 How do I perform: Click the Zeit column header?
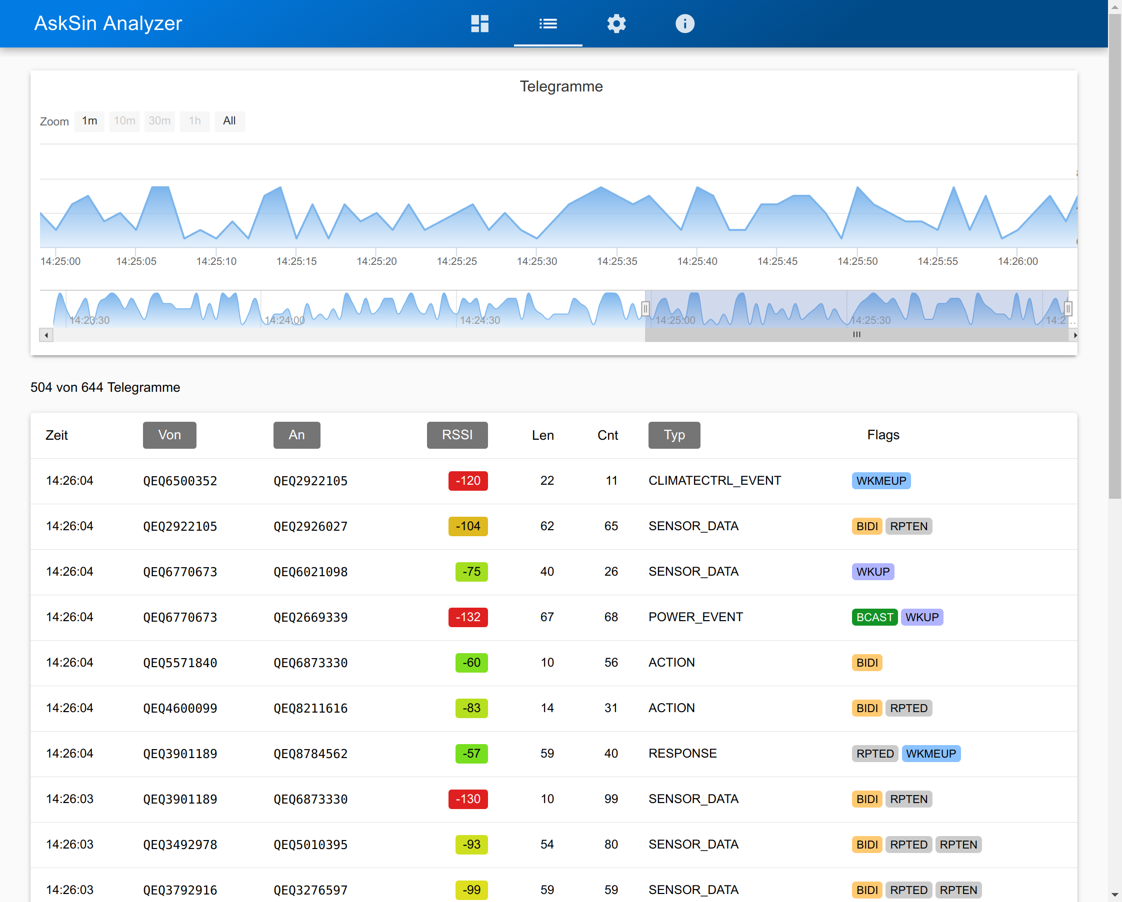56,435
